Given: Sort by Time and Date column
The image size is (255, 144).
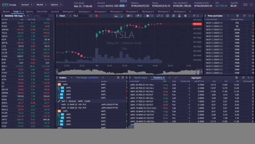Looking at the screenshot, I should point(211,19).
